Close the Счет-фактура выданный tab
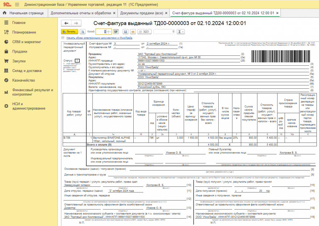Viewport: 319px width, 226px height. (x=277, y=13)
